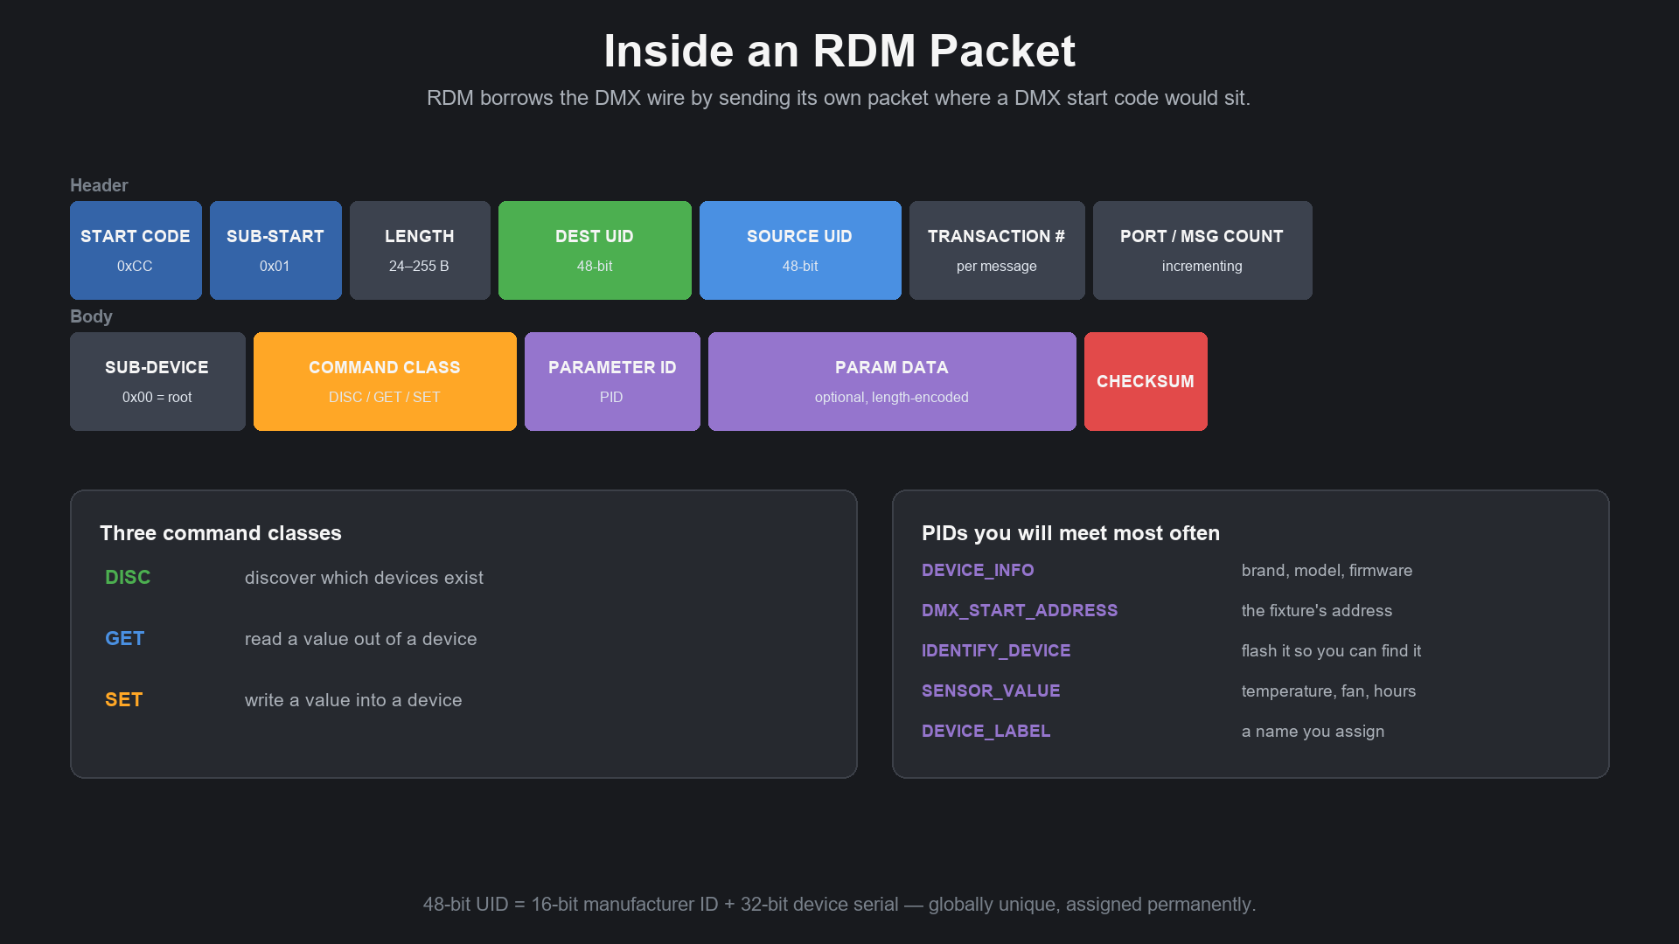Screen dimensions: 1679x944
Task: Click the blue SOURCE UID block
Action: (x=800, y=250)
